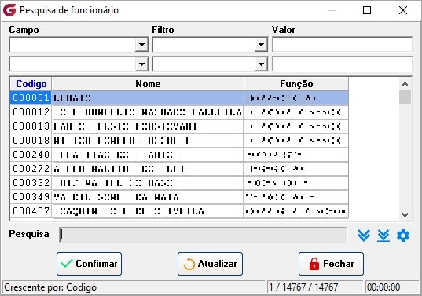Select row with code 000332
The width and height of the screenshot is (422, 296).
179,183
